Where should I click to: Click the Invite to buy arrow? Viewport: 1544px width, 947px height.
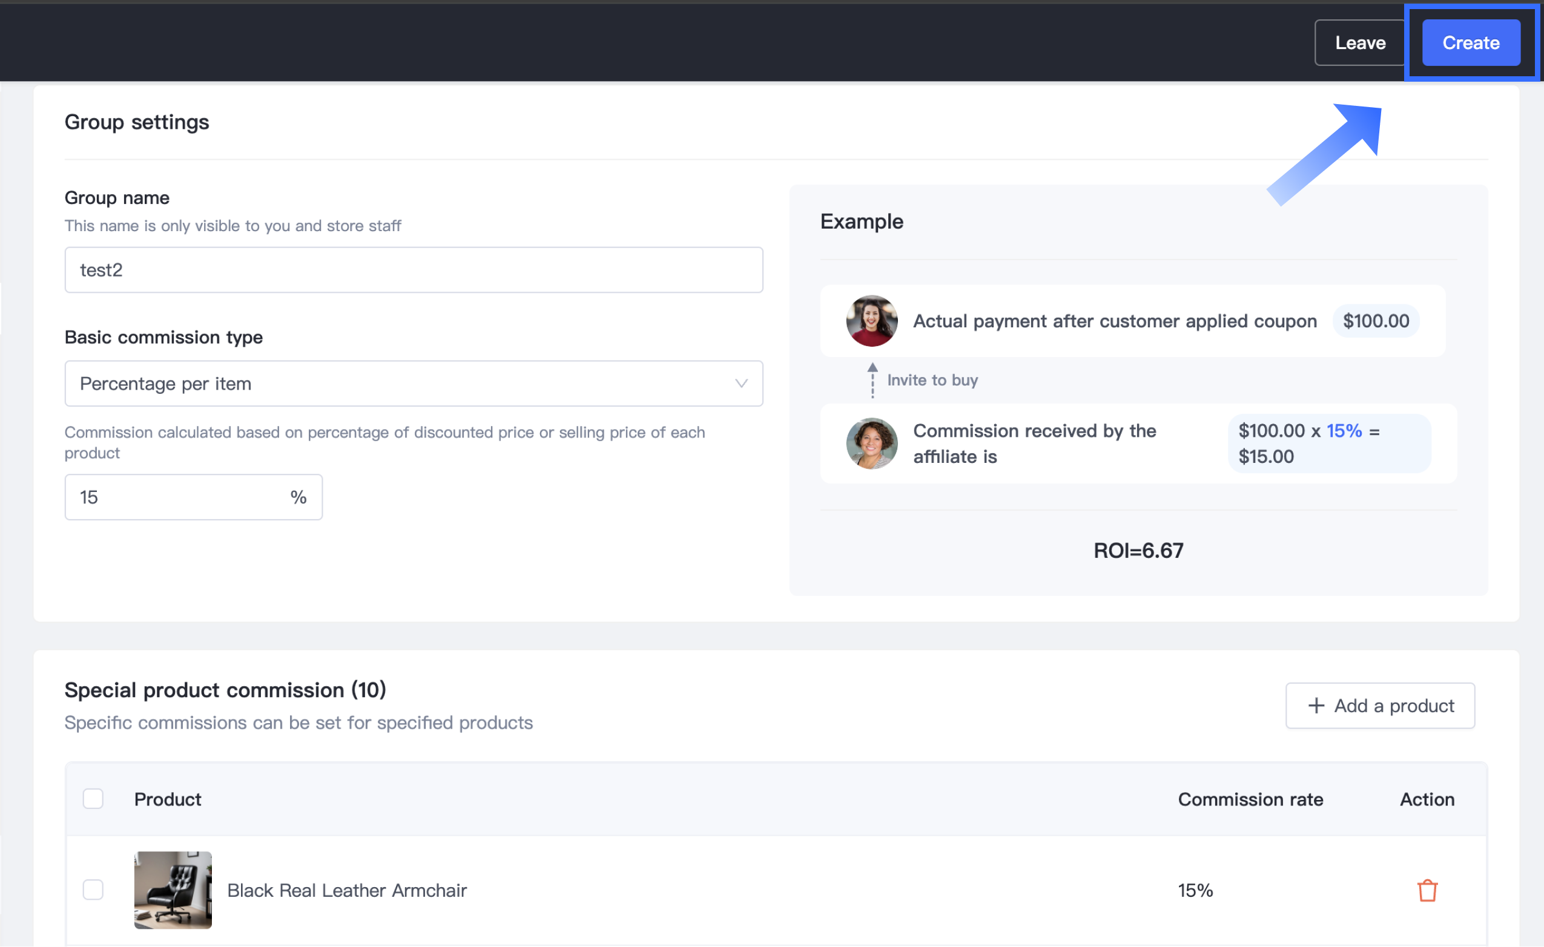point(873,380)
